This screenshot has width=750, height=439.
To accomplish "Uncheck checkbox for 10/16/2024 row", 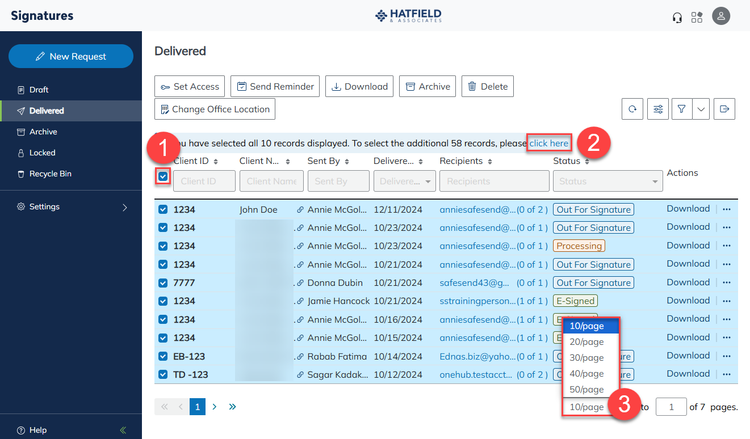I will tap(163, 319).
